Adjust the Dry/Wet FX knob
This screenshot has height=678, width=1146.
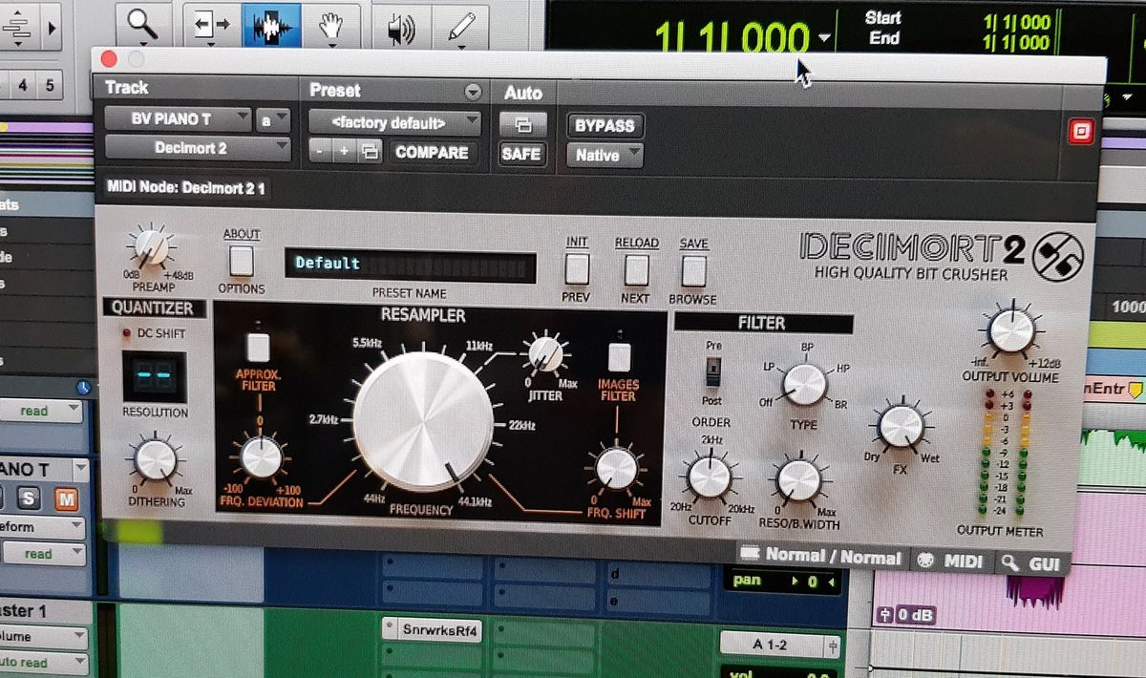tap(900, 427)
